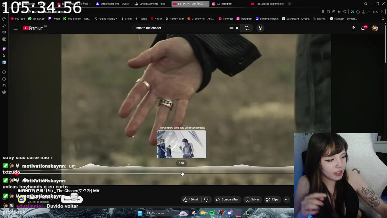Viewport: 387px width, 218px height.
Task: Click the seek preview thumbnail
Action: click(x=181, y=144)
